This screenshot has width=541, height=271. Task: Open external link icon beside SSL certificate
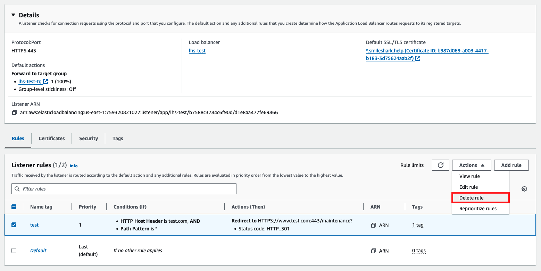pos(418,59)
